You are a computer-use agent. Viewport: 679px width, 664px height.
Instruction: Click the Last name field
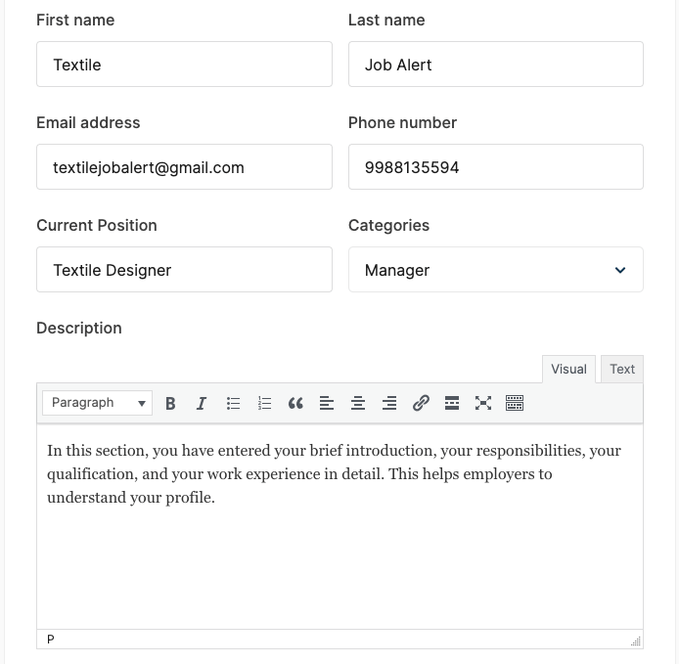[x=496, y=65]
